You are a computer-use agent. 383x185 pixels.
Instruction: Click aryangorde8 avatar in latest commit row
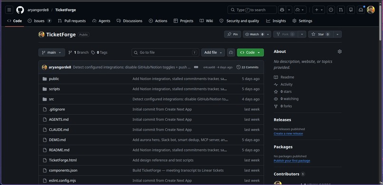(x=44, y=67)
